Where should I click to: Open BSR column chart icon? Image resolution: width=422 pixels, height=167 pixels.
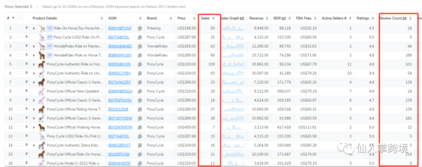click(x=284, y=19)
